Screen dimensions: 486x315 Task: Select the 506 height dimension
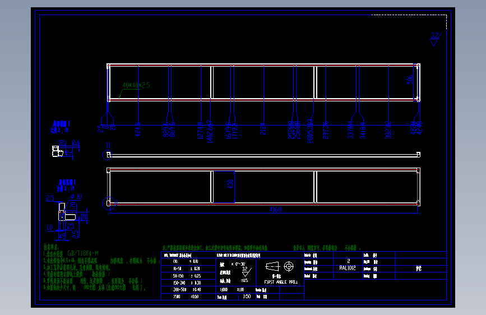pos(410,80)
